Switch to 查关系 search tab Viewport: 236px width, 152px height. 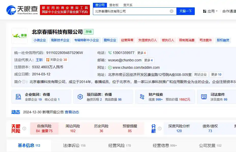(x=128, y=5)
